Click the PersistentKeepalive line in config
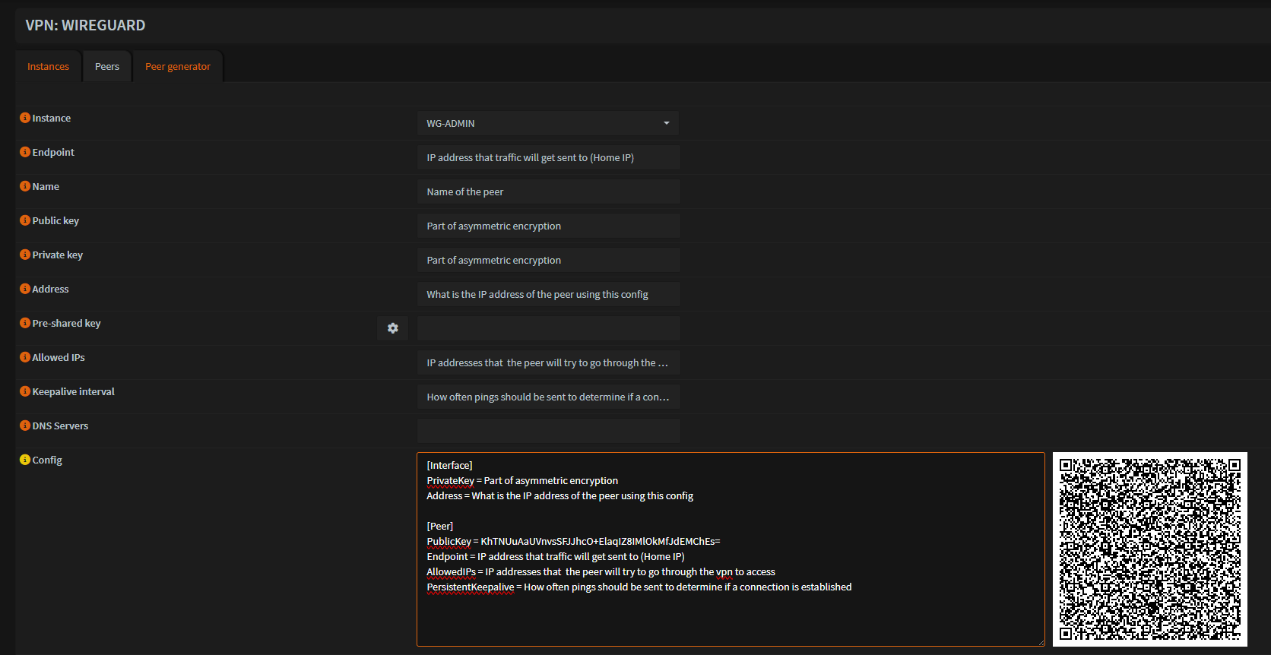 [x=639, y=587]
